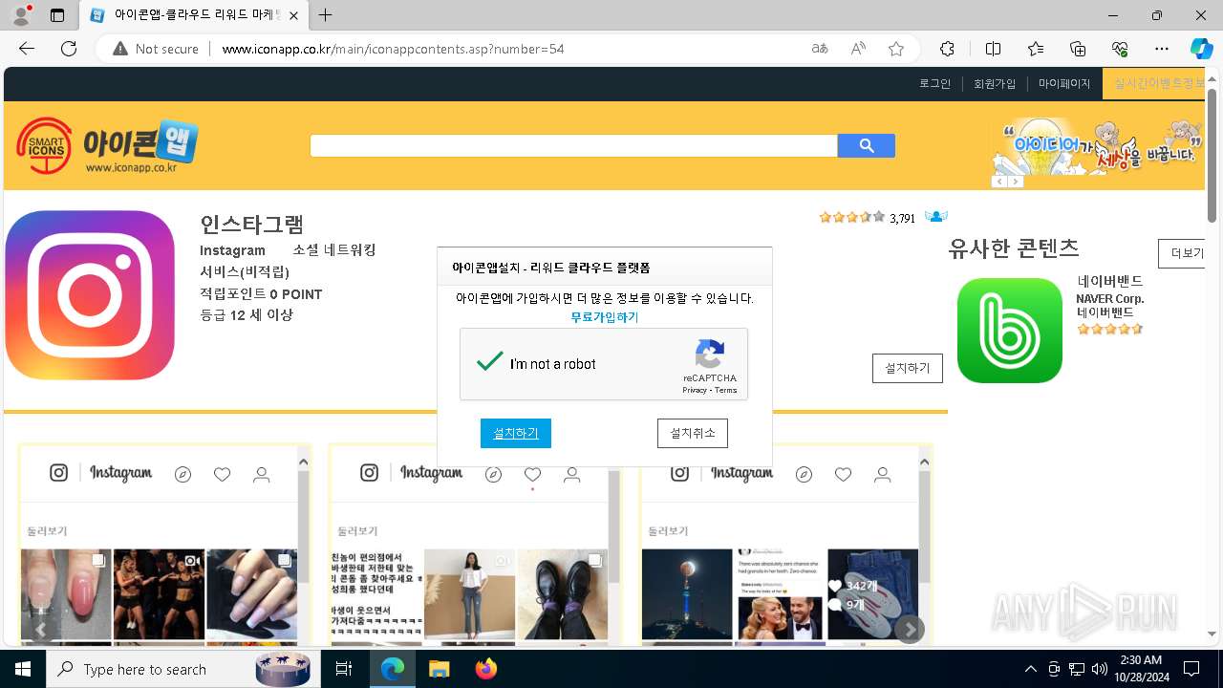Open 로그인 in the top menu
1223x688 pixels.
(935, 84)
